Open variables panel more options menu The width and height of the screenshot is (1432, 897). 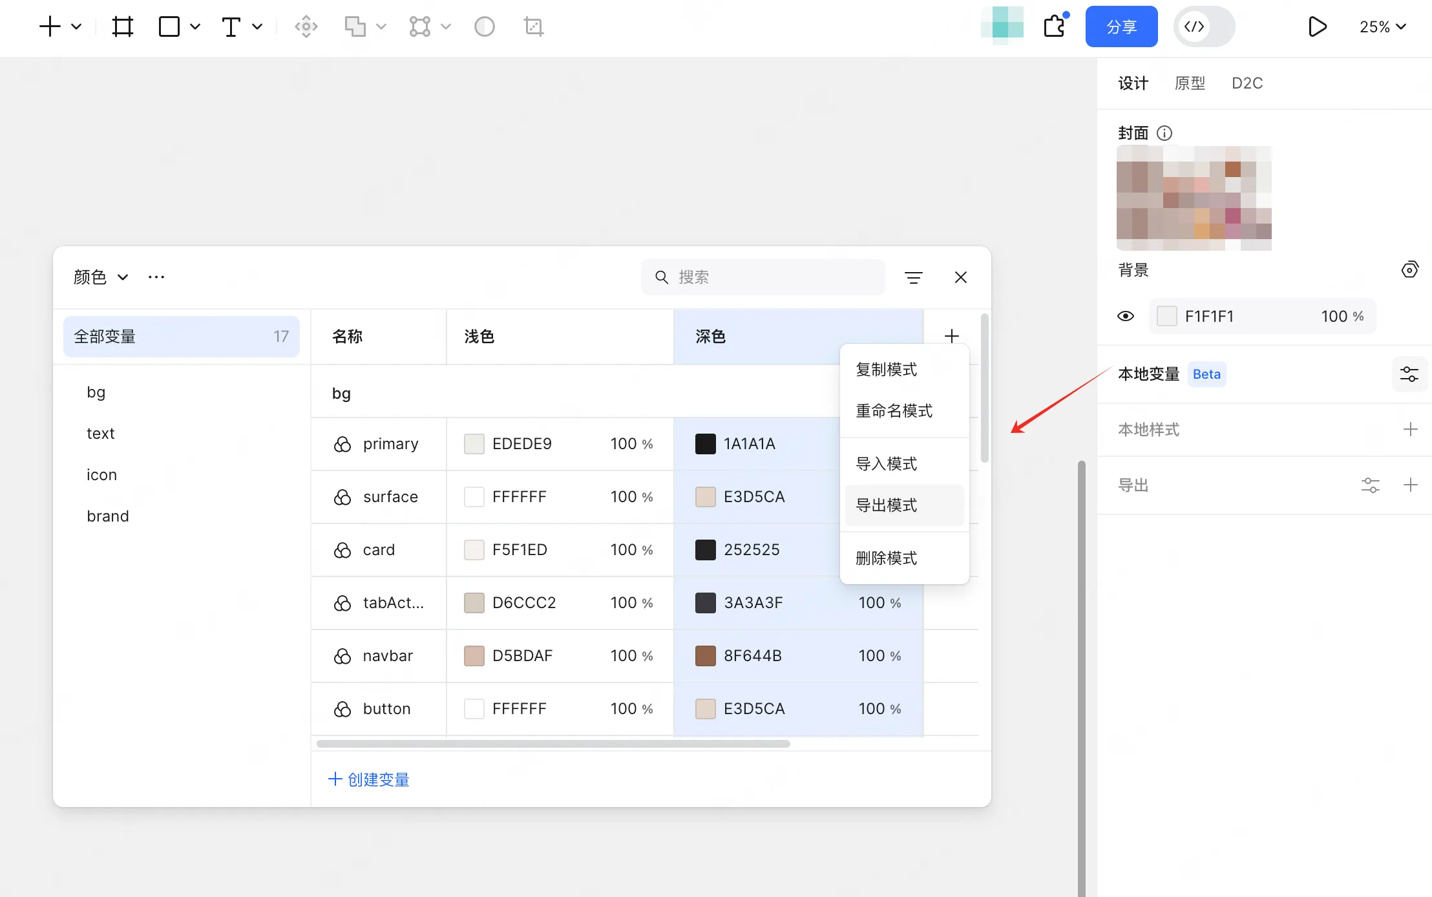click(x=156, y=277)
